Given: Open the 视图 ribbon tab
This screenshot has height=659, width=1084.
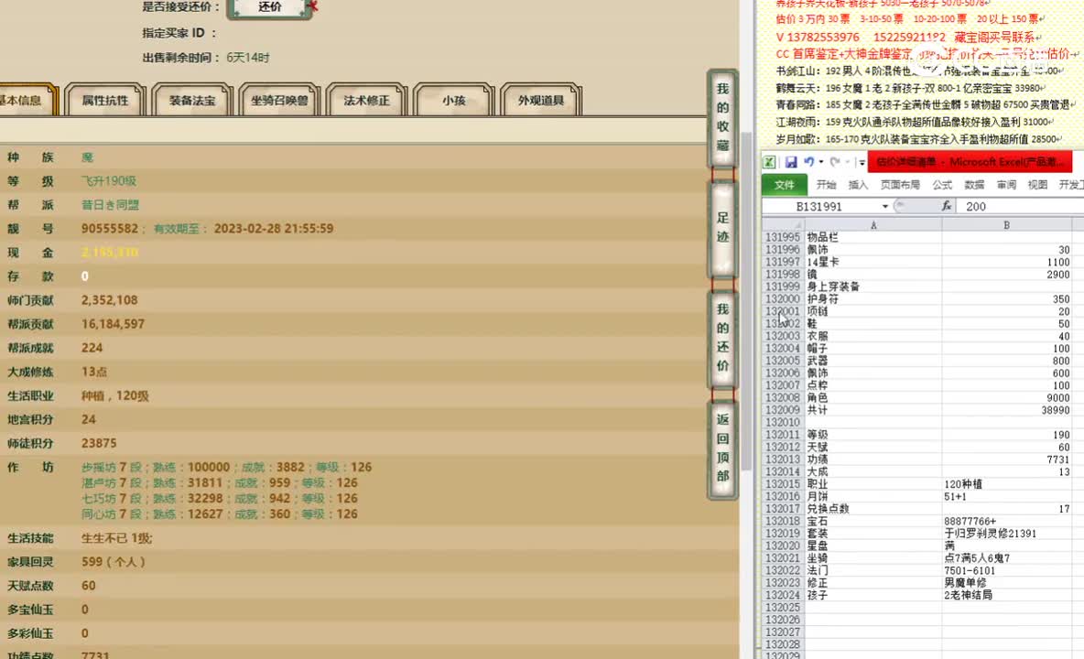Looking at the screenshot, I should pyautogui.click(x=1037, y=185).
